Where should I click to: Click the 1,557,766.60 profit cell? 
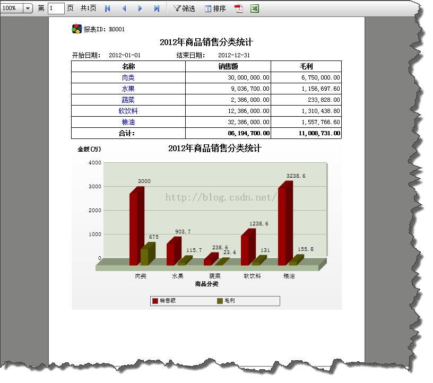point(306,122)
